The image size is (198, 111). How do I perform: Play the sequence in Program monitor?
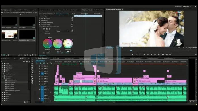click(x=151, y=54)
